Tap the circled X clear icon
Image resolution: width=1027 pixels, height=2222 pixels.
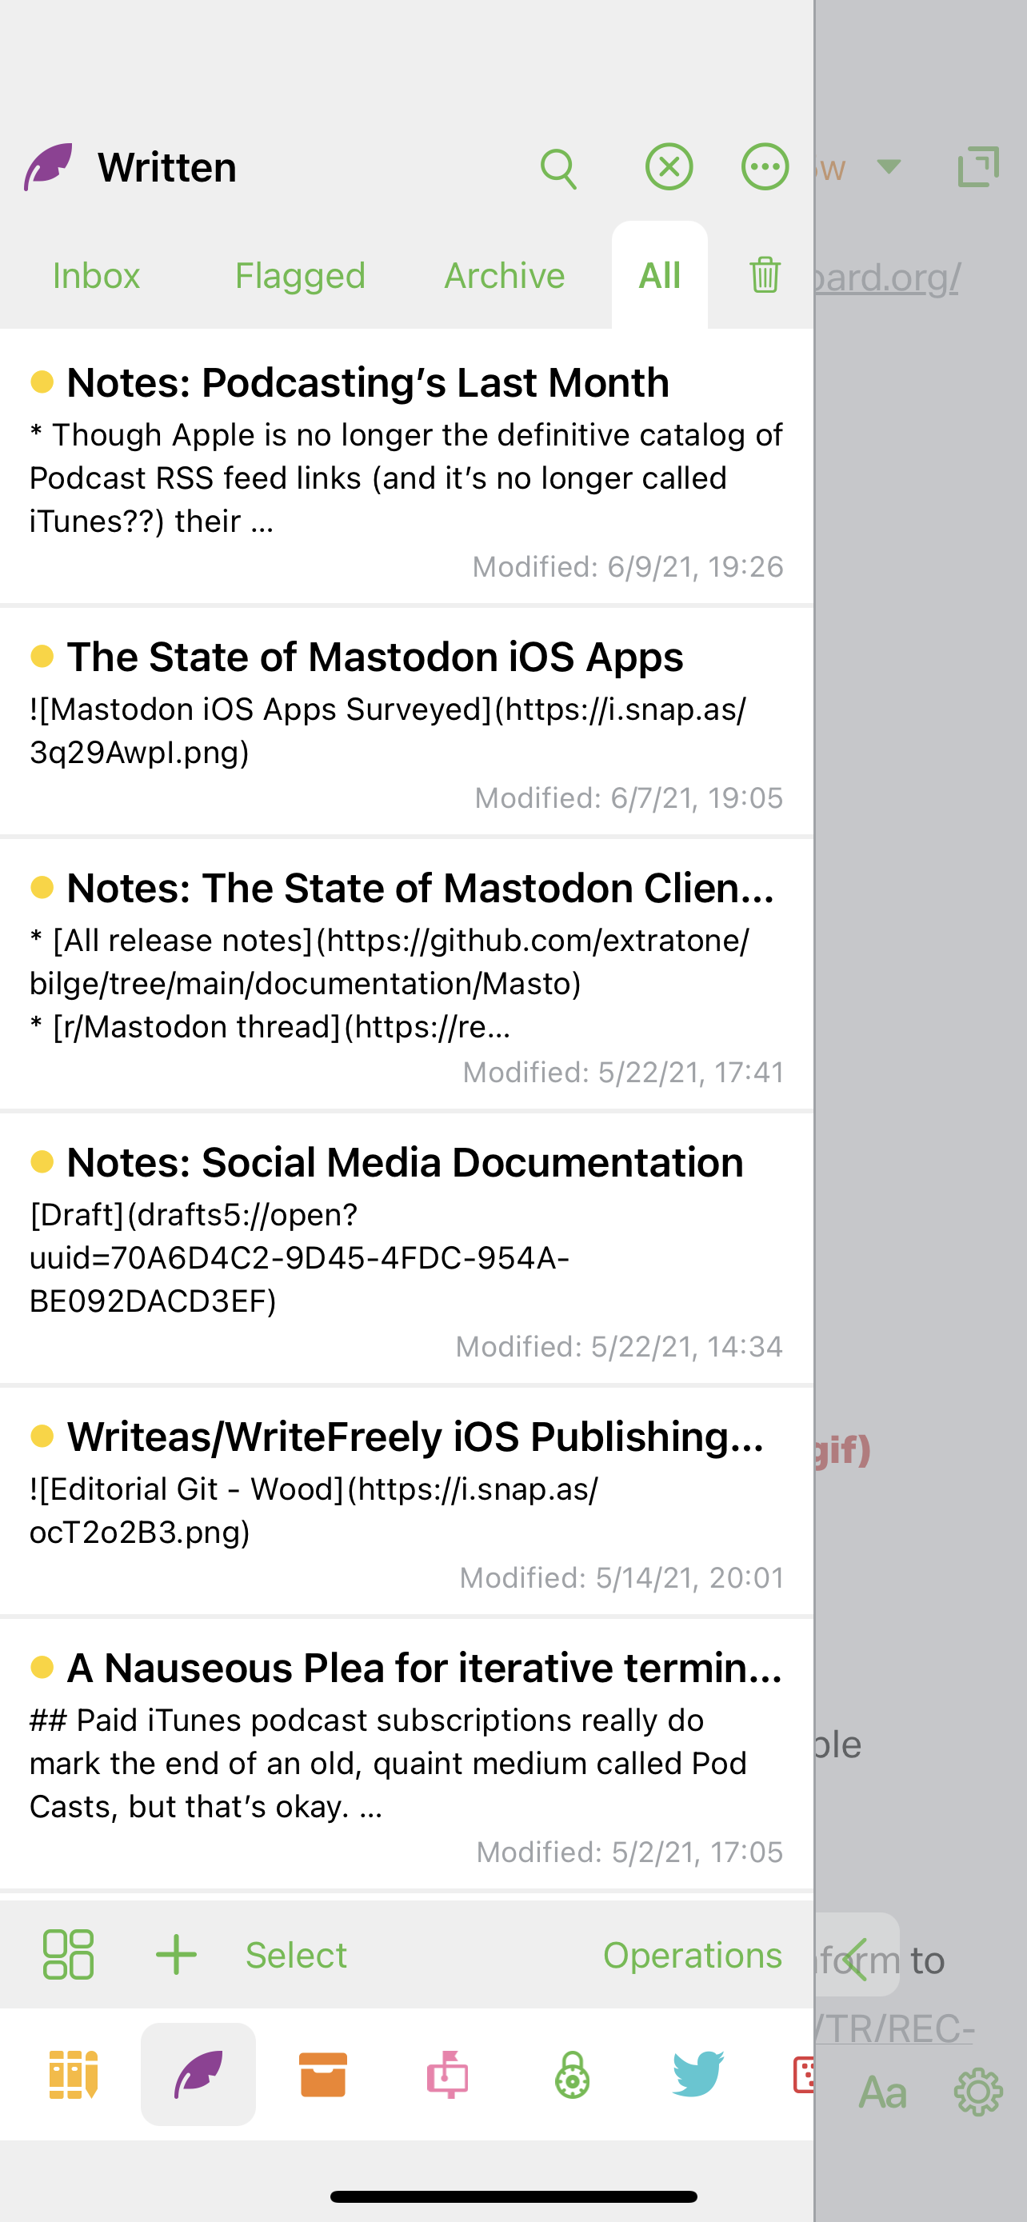tap(669, 167)
